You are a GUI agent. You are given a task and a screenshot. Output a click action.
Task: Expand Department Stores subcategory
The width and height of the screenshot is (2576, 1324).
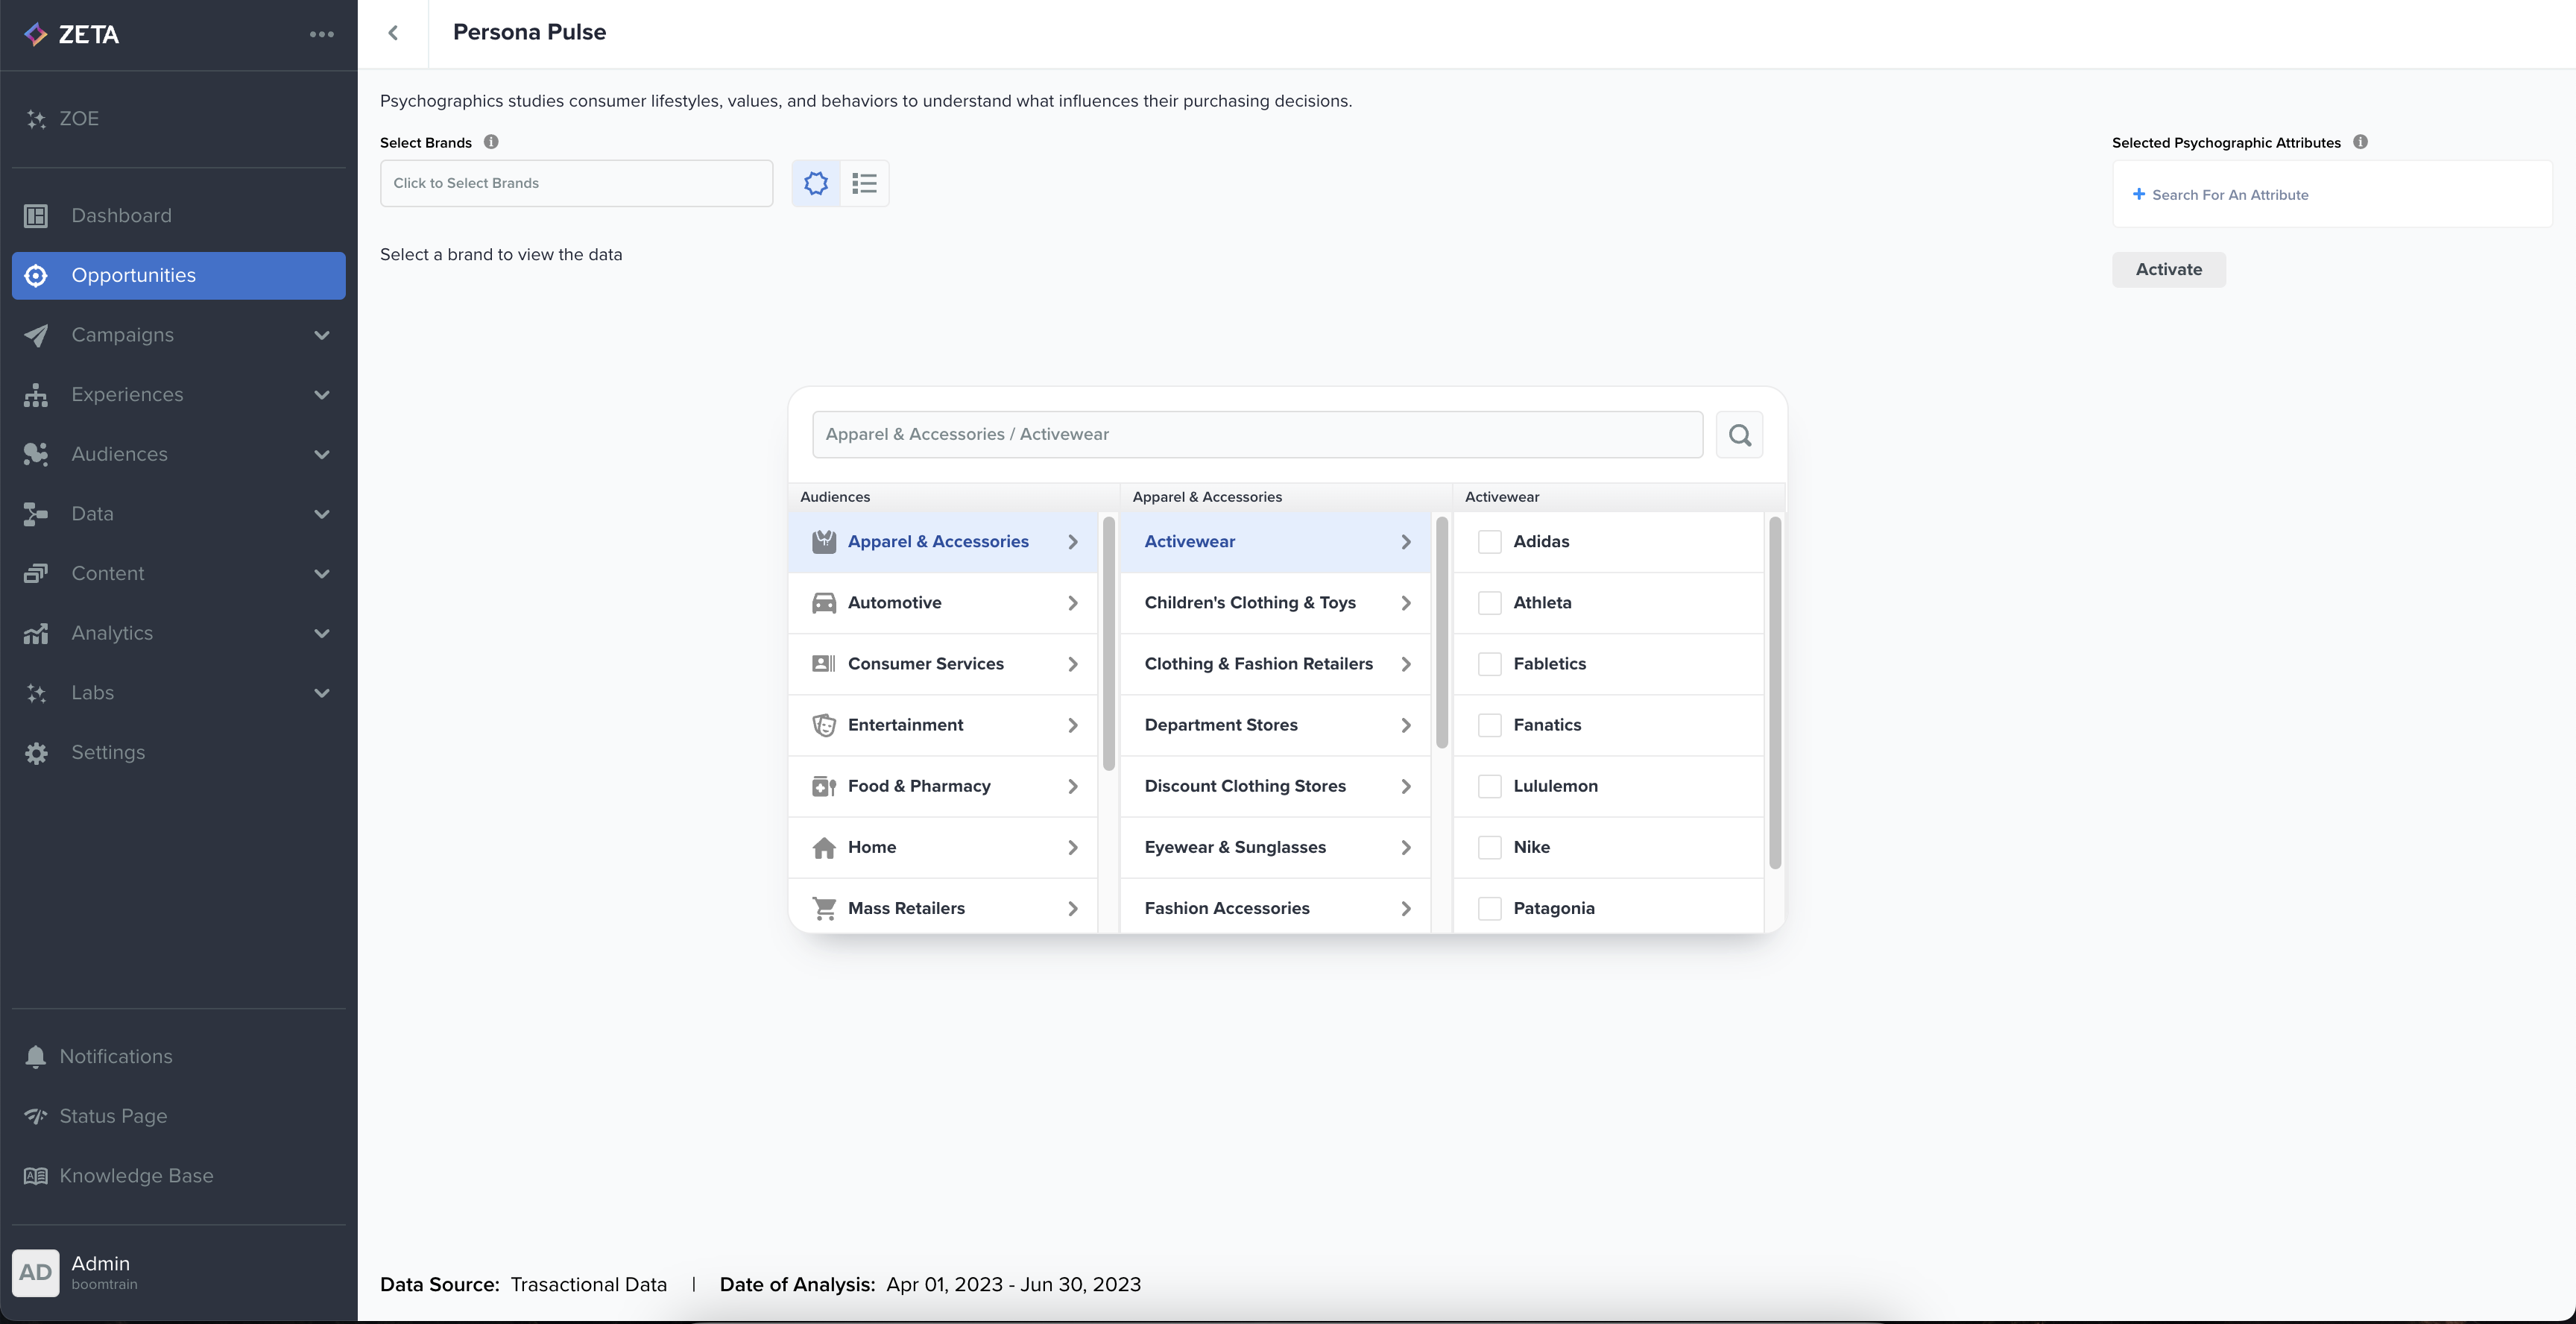pos(1276,725)
